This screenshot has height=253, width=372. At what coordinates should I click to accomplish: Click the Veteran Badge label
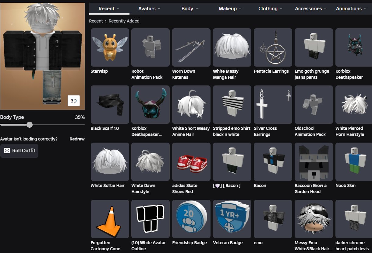[x=228, y=243]
